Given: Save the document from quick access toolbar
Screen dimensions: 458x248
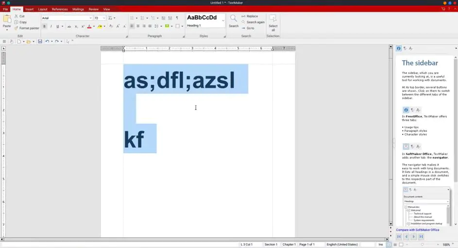Looking at the screenshot, I should 40,41.
